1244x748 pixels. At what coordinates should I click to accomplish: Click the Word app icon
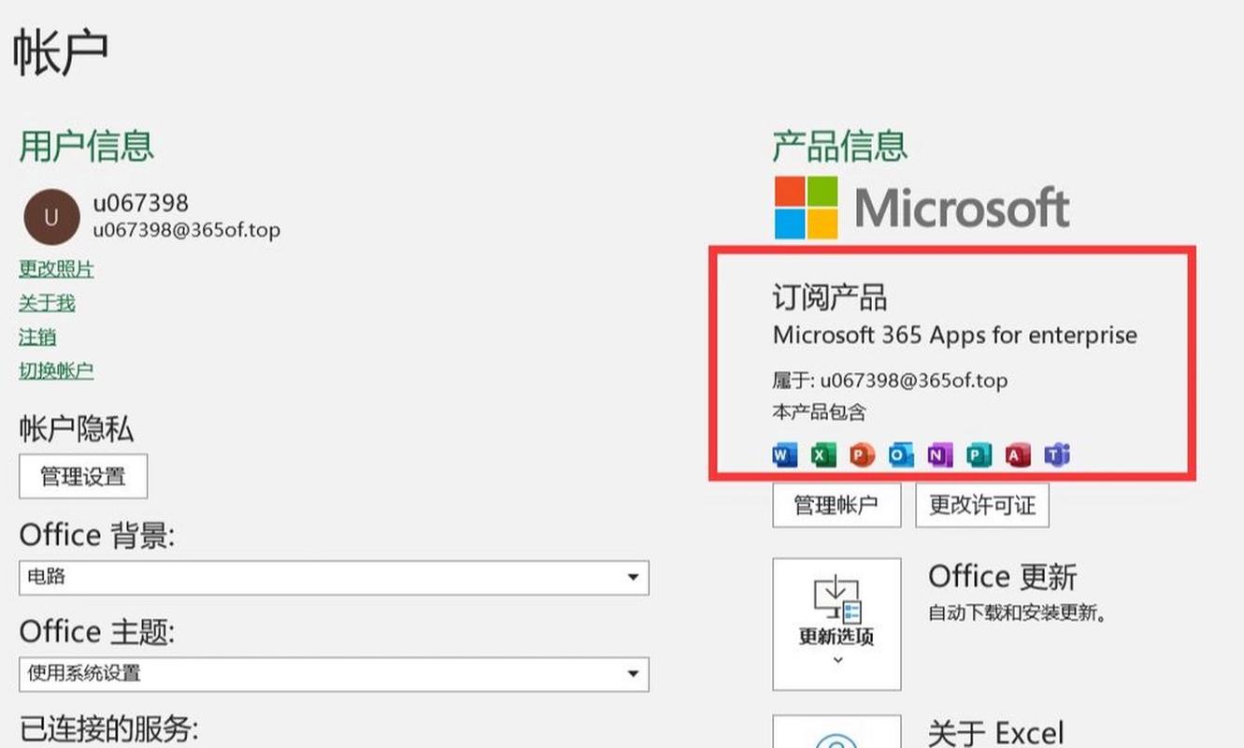tap(785, 455)
